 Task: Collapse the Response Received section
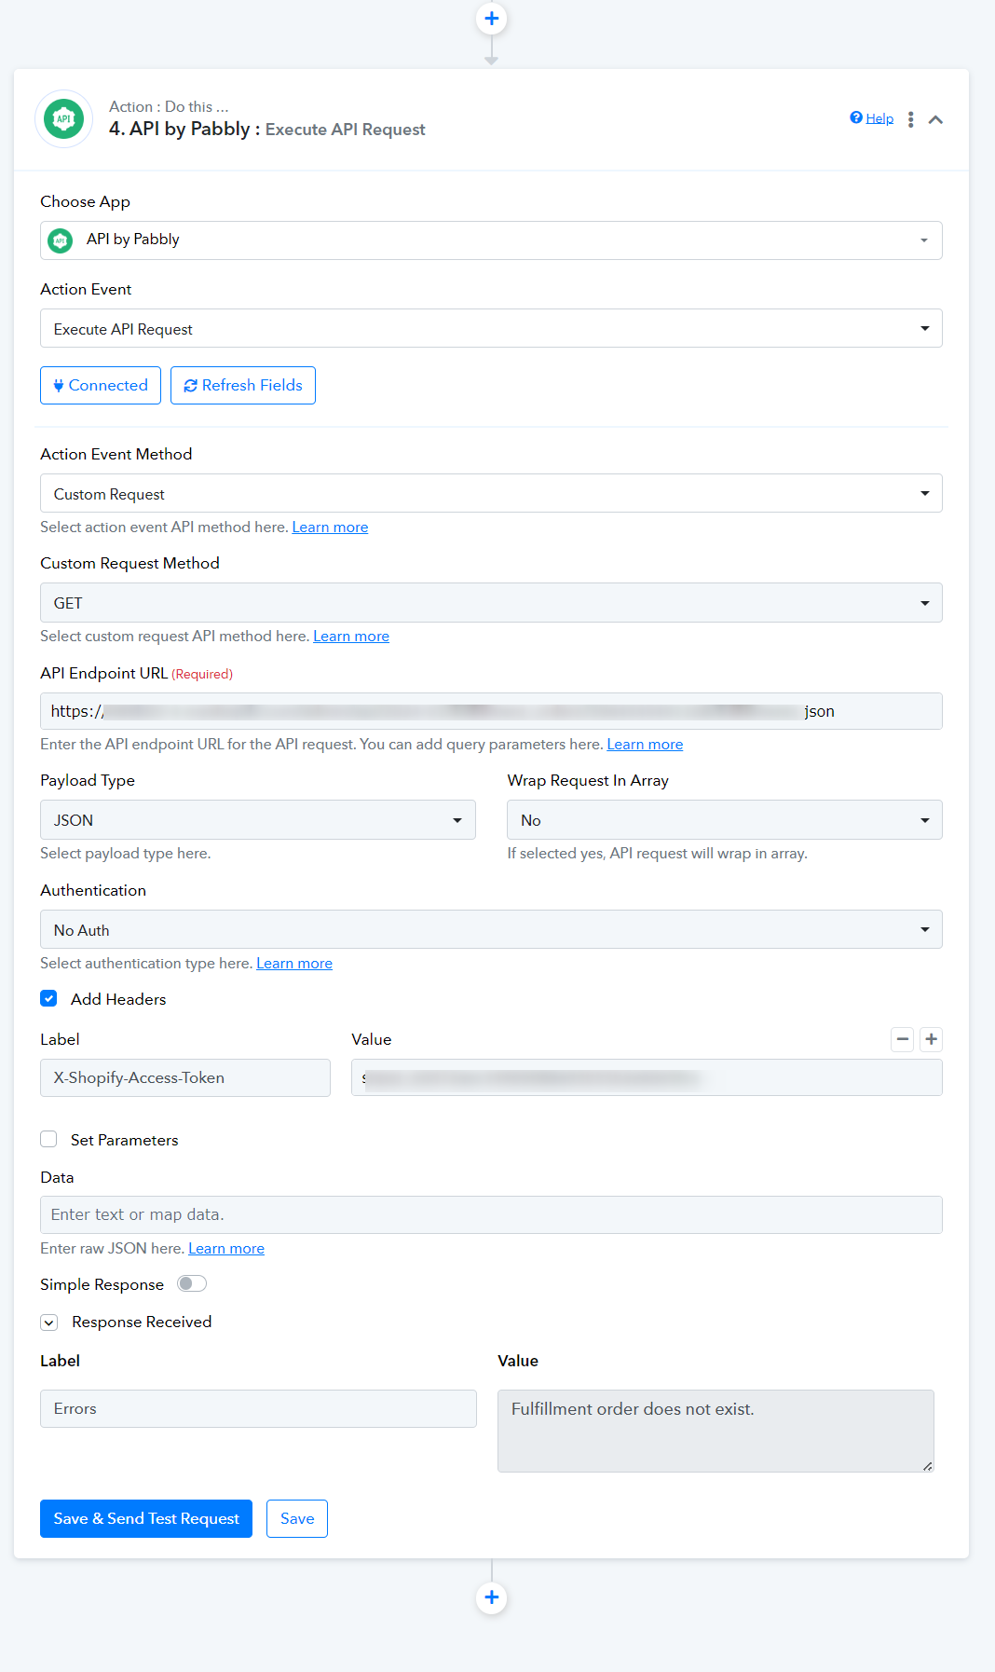click(49, 1323)
